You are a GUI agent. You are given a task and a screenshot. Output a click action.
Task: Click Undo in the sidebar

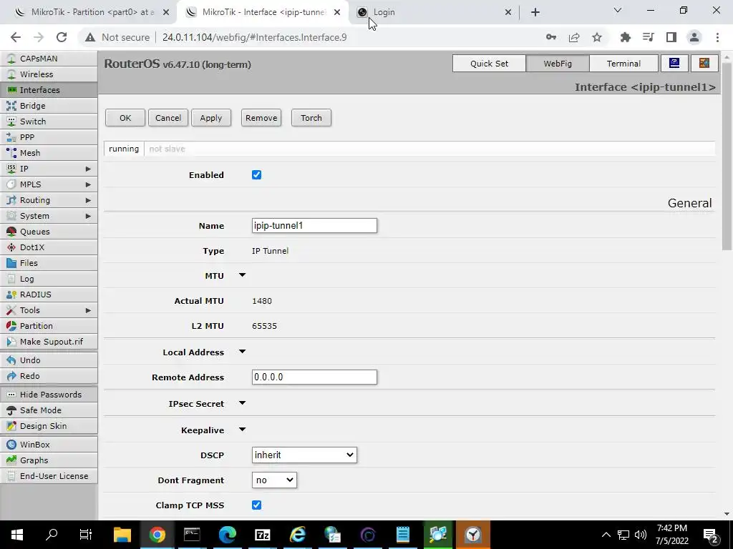pos(49,360)
